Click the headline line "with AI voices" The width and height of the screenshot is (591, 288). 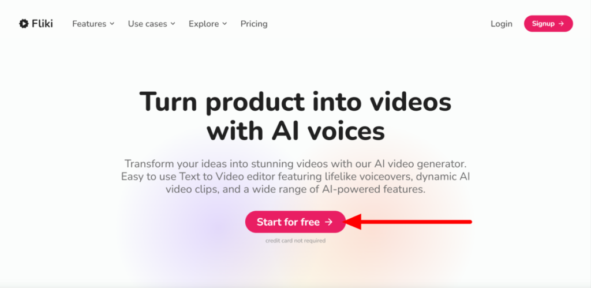[x=295, y=131]
